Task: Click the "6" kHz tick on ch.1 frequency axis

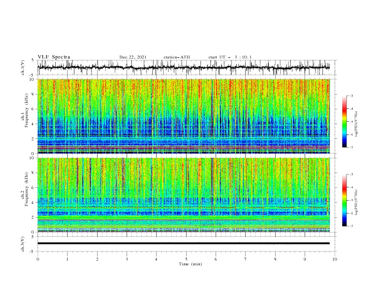Action: pyautogui.click(x=33, y=109)
